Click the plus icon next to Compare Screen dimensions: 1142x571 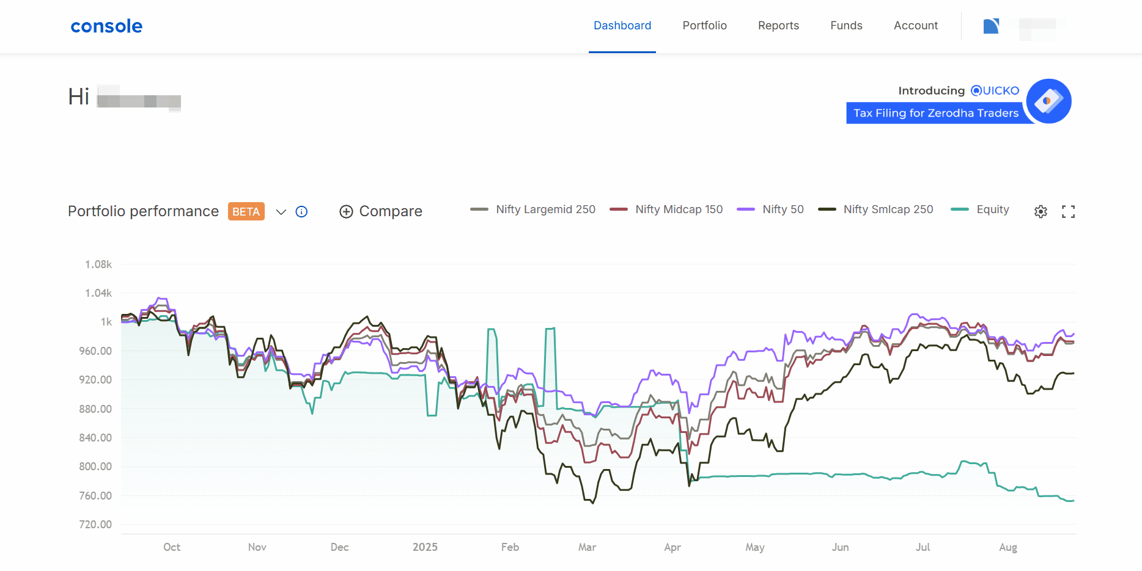click(x=346, y=211)
